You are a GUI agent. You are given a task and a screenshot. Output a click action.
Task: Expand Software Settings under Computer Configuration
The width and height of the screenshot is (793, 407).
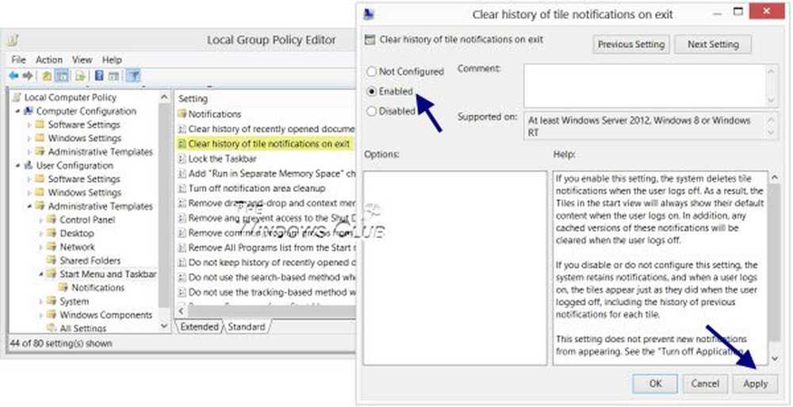coord(29,125)
